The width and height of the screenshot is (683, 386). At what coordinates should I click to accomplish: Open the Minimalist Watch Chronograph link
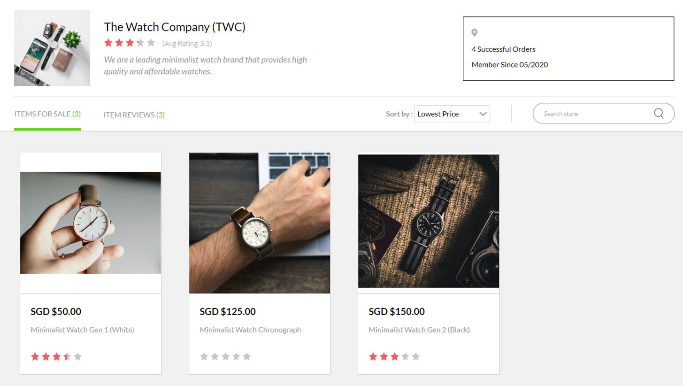(250, 330)
